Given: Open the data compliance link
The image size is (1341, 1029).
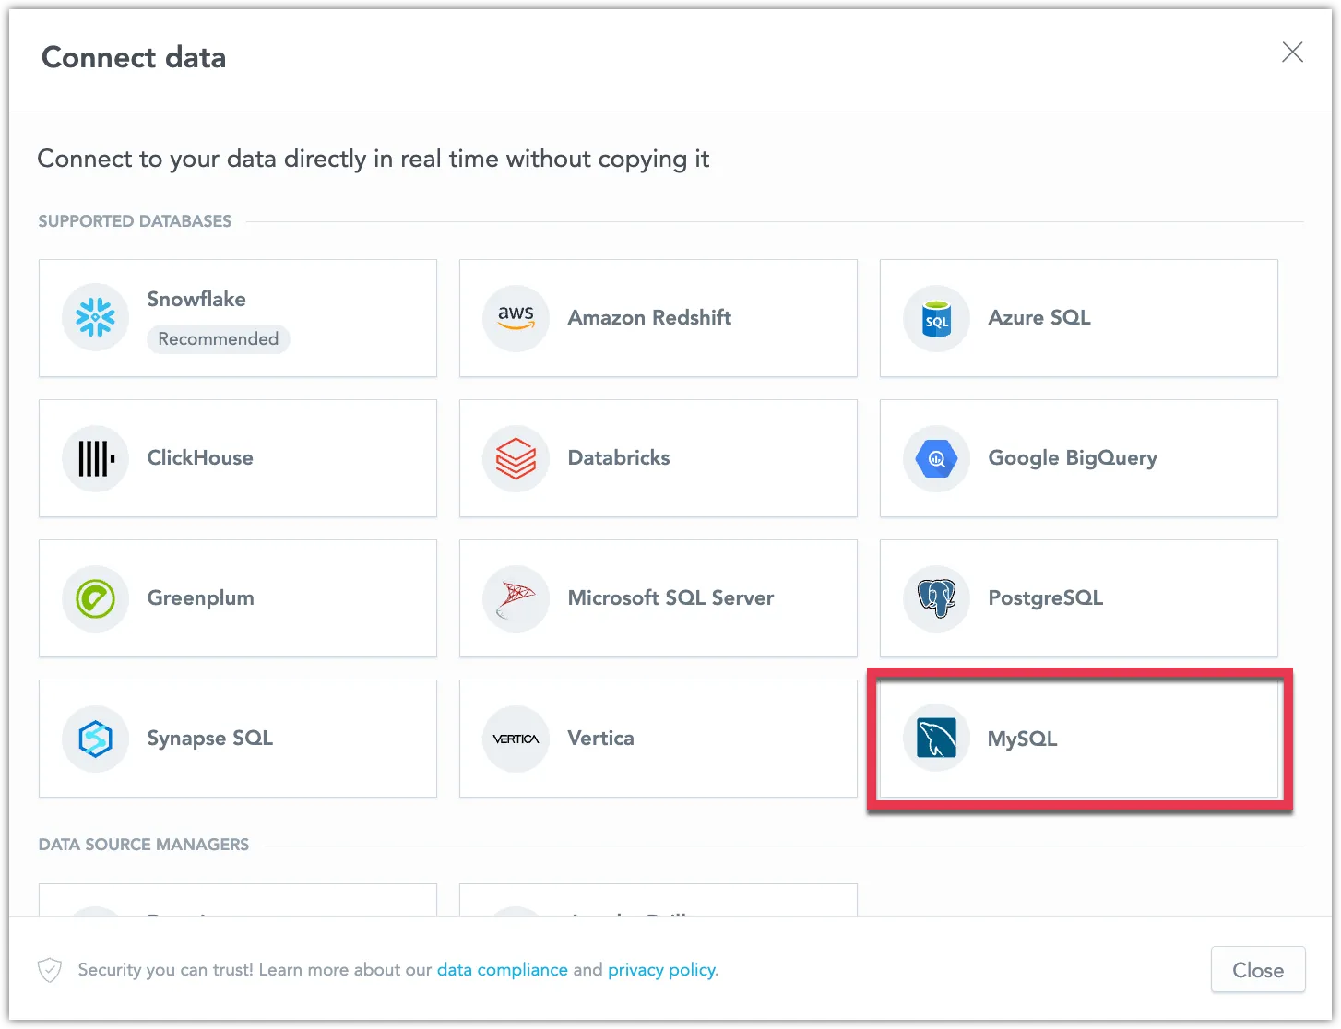Looking at the screenshot, I should [501, 969].
